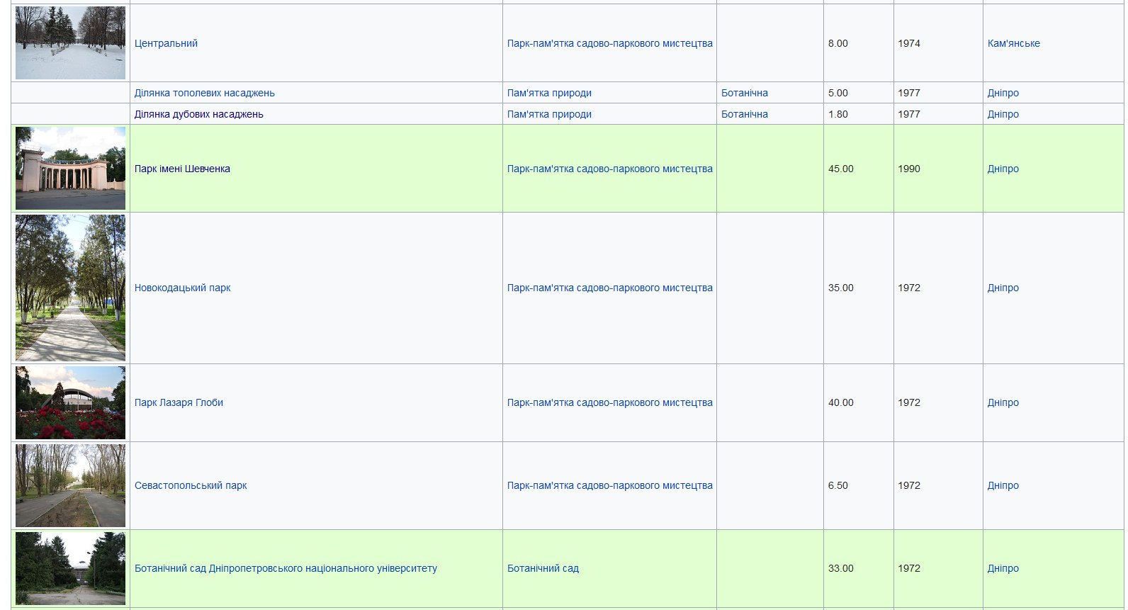Select the area value 40.00
This screenshot has width=1128, height=610.
coord(841,402)
